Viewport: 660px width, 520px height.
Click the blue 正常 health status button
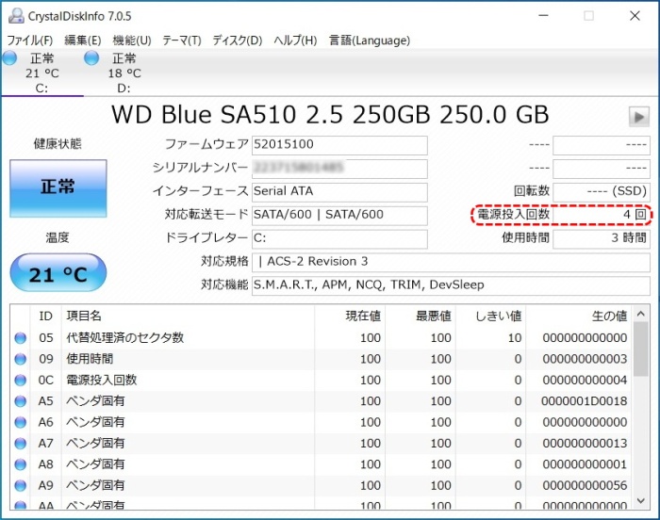pyautogui.click(x=58, y=188)
